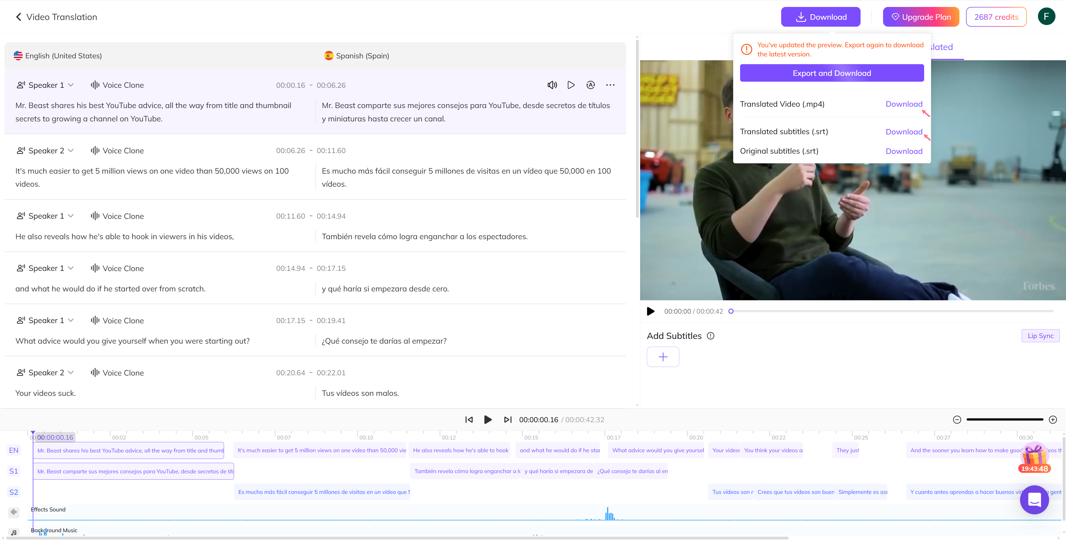Click the speaker volume icon in first segment

(552, 85)
